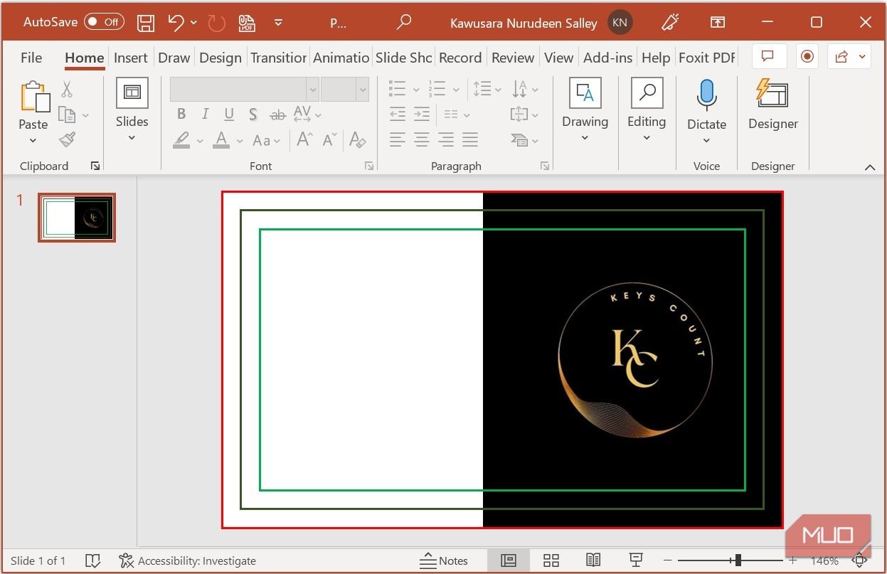The image size is (887, 574).
Task: Decrease list indent level
Action: [398, 115]
